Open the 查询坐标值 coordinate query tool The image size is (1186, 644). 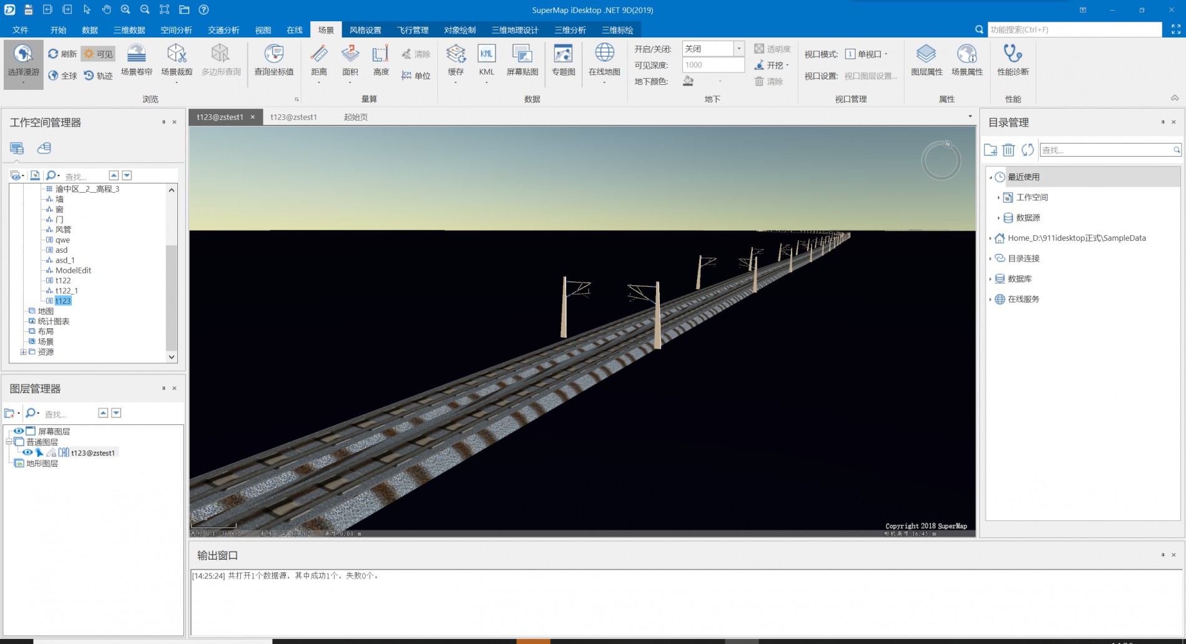273,55
